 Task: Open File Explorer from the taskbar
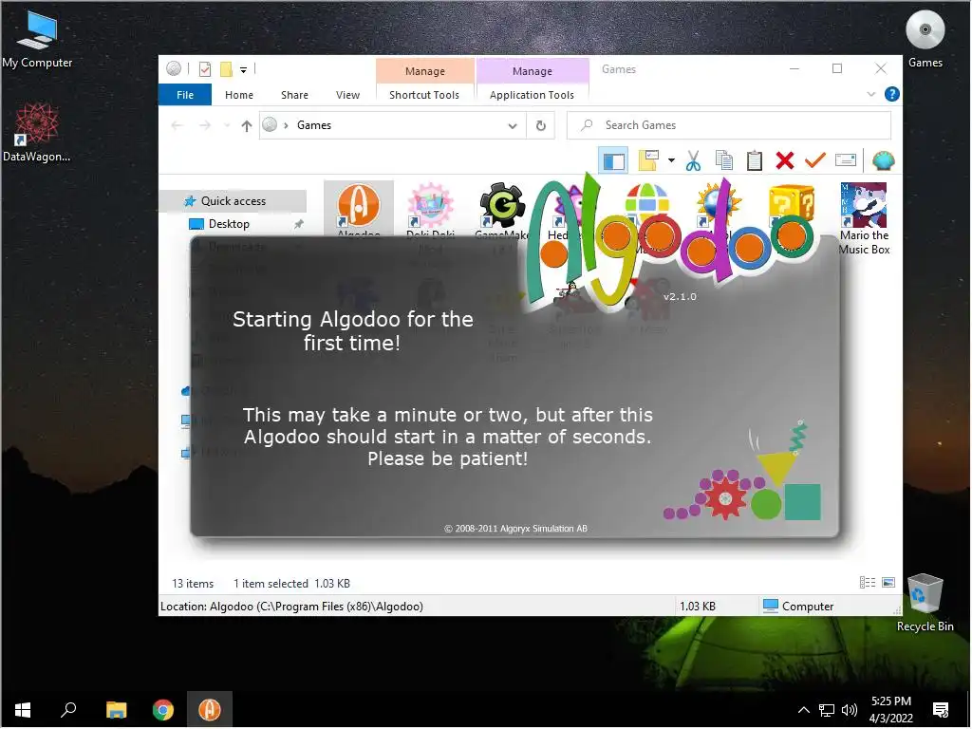click(x=116, y=710)
